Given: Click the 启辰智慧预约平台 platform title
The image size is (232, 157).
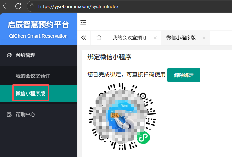Looking at the screenshot, I should (38, 25).
